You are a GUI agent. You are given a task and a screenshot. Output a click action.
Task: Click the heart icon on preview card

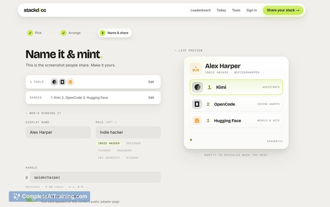click(191, 140)
